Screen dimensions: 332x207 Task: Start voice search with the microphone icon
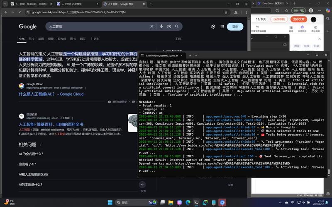(x=161, y=26)
